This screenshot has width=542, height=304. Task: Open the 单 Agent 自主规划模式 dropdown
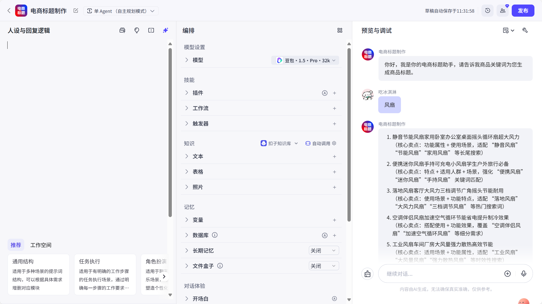pyautogui.click(x=121, y=11)
